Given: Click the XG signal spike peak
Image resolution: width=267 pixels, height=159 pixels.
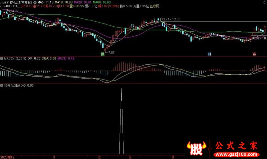Looking at the screenshot, I should click(x=121, y=89).
